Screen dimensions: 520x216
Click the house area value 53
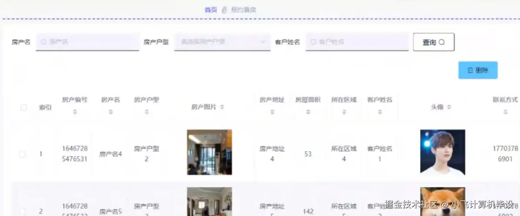click(308, 154)
